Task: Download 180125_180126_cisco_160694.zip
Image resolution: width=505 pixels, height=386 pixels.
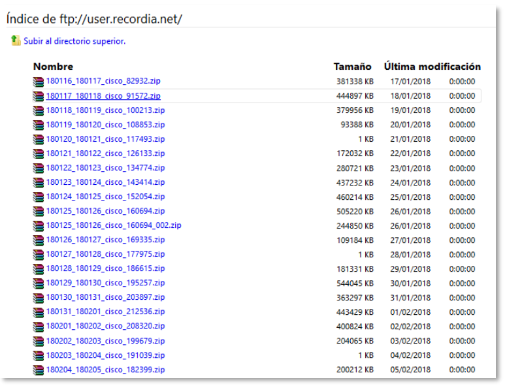Action: [x=105, y=211]
